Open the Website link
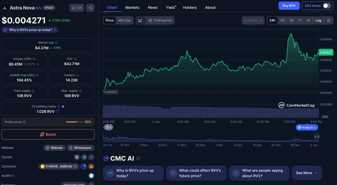The height and width of the screenshot is (185, 337). point(54,148)
